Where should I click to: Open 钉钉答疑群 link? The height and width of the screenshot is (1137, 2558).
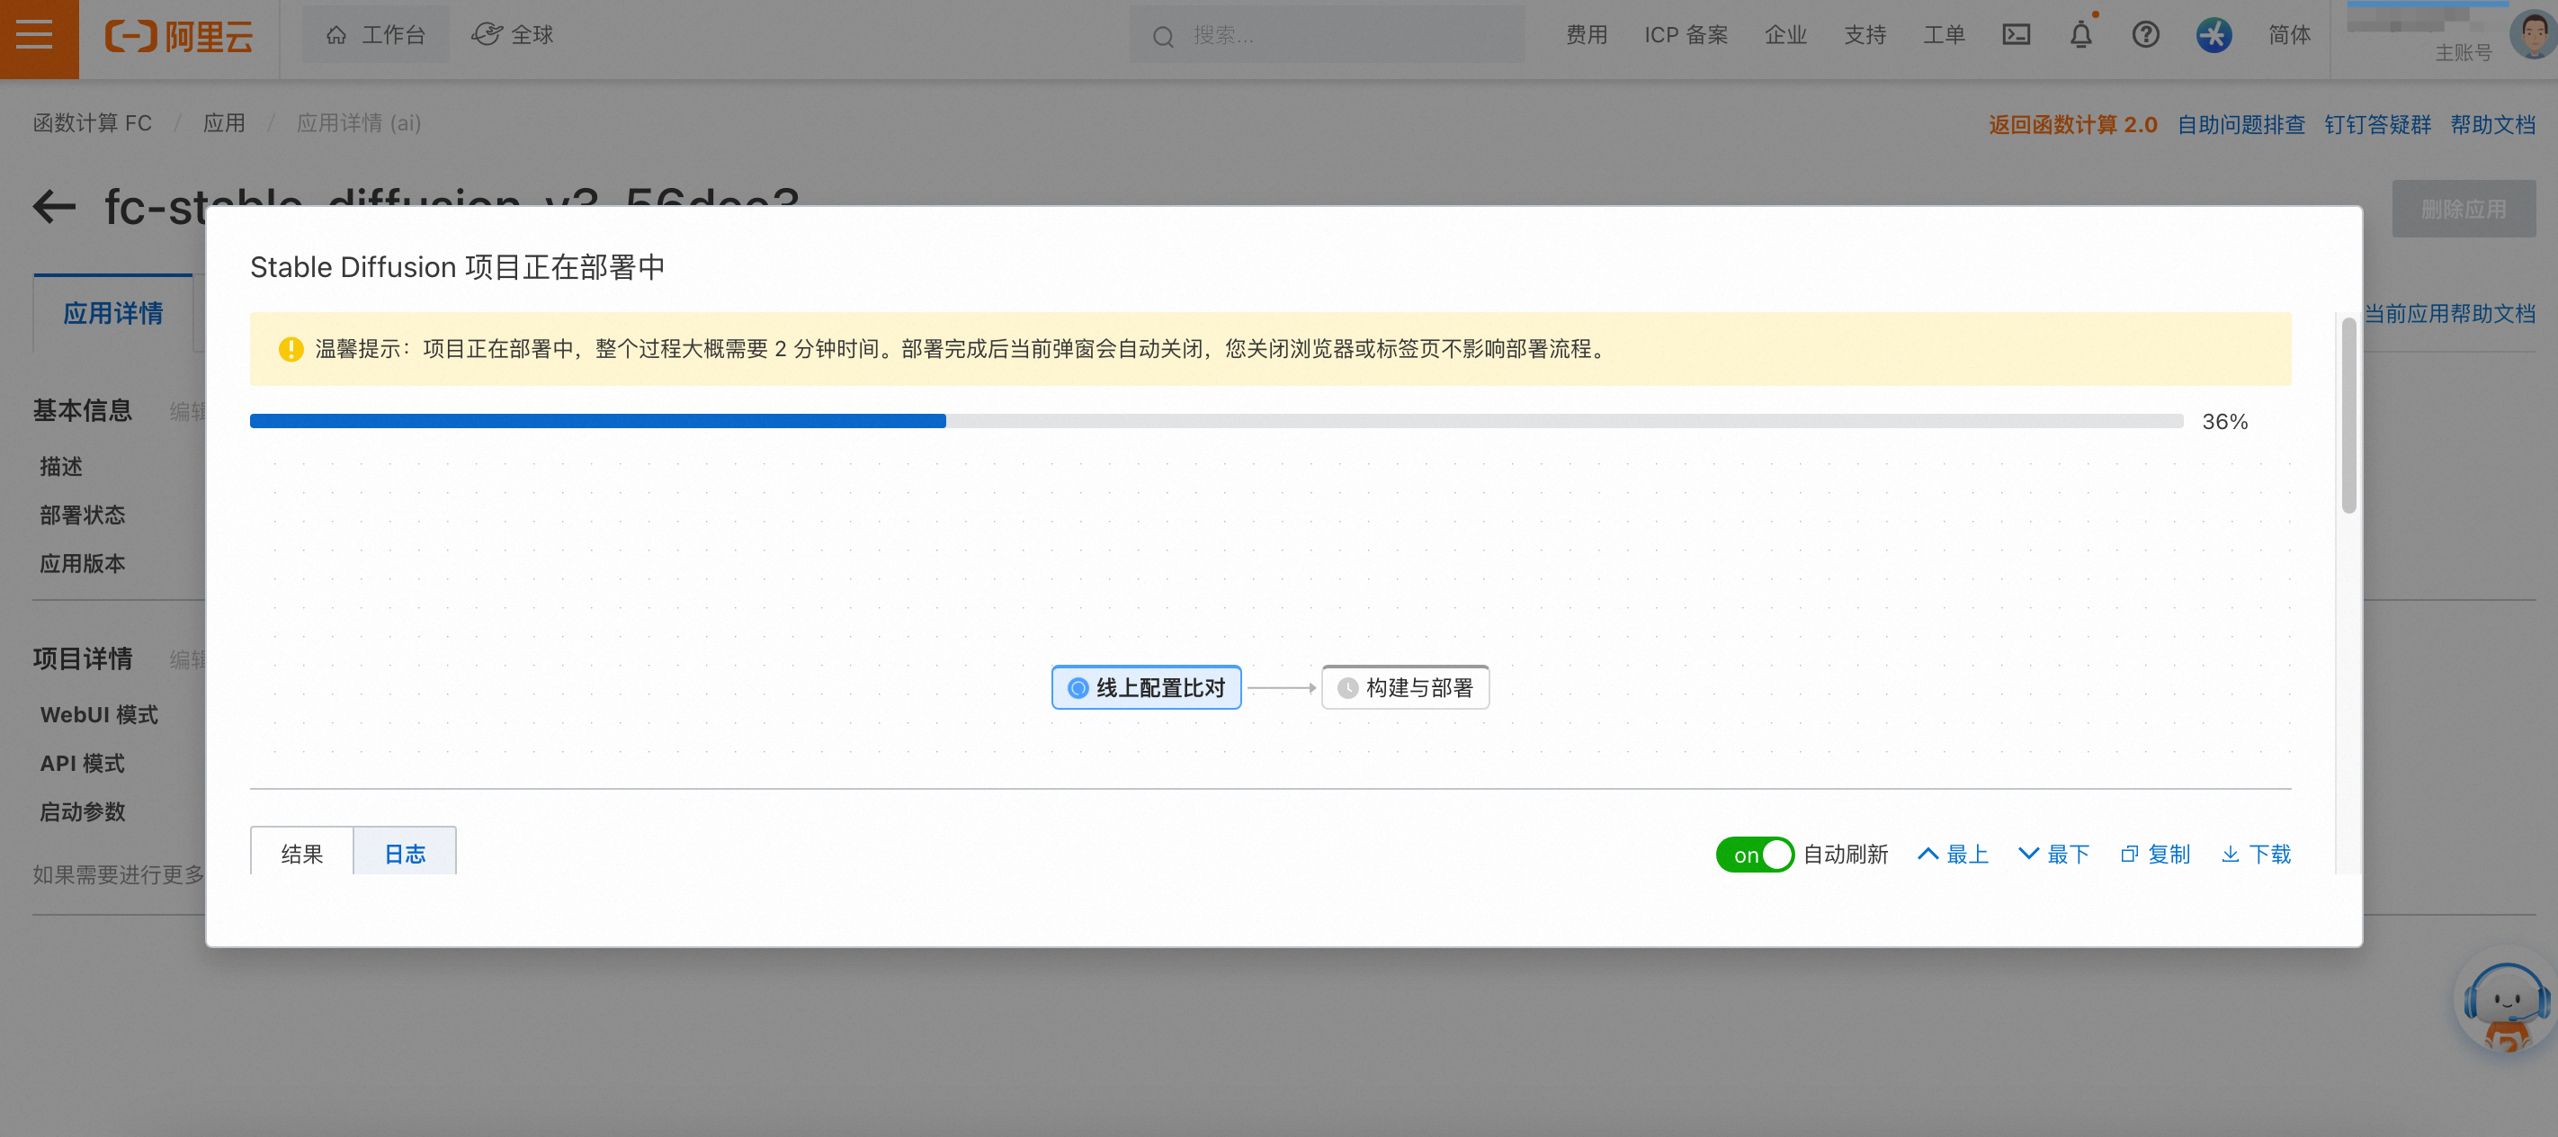[2377, 124]
